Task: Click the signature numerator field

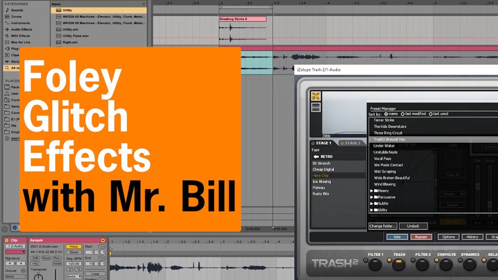Action: 10,264
